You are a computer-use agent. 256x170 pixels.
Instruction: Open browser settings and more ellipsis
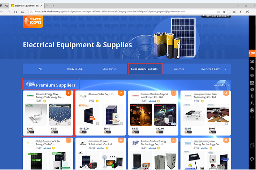pyautogui.click(x=254, y=12)
